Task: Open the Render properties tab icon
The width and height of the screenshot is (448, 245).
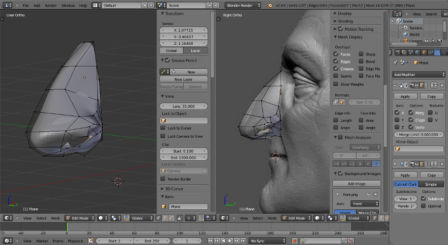Action: 397,52
